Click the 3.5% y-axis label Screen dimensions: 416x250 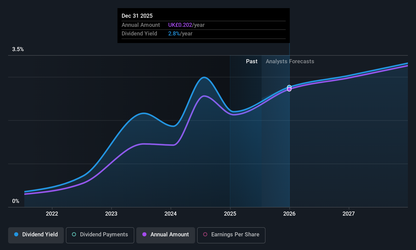point(18,49)
